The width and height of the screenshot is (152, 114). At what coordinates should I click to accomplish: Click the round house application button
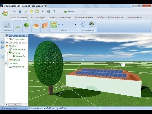coord(5,13)
